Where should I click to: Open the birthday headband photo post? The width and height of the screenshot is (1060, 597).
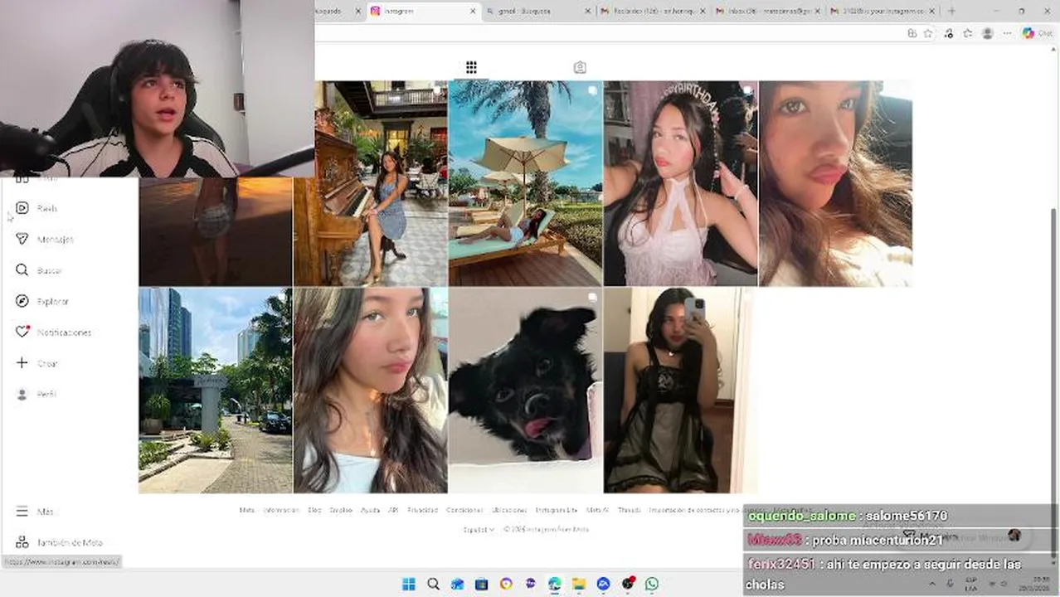pyautogui.click(x=681, y=183)
